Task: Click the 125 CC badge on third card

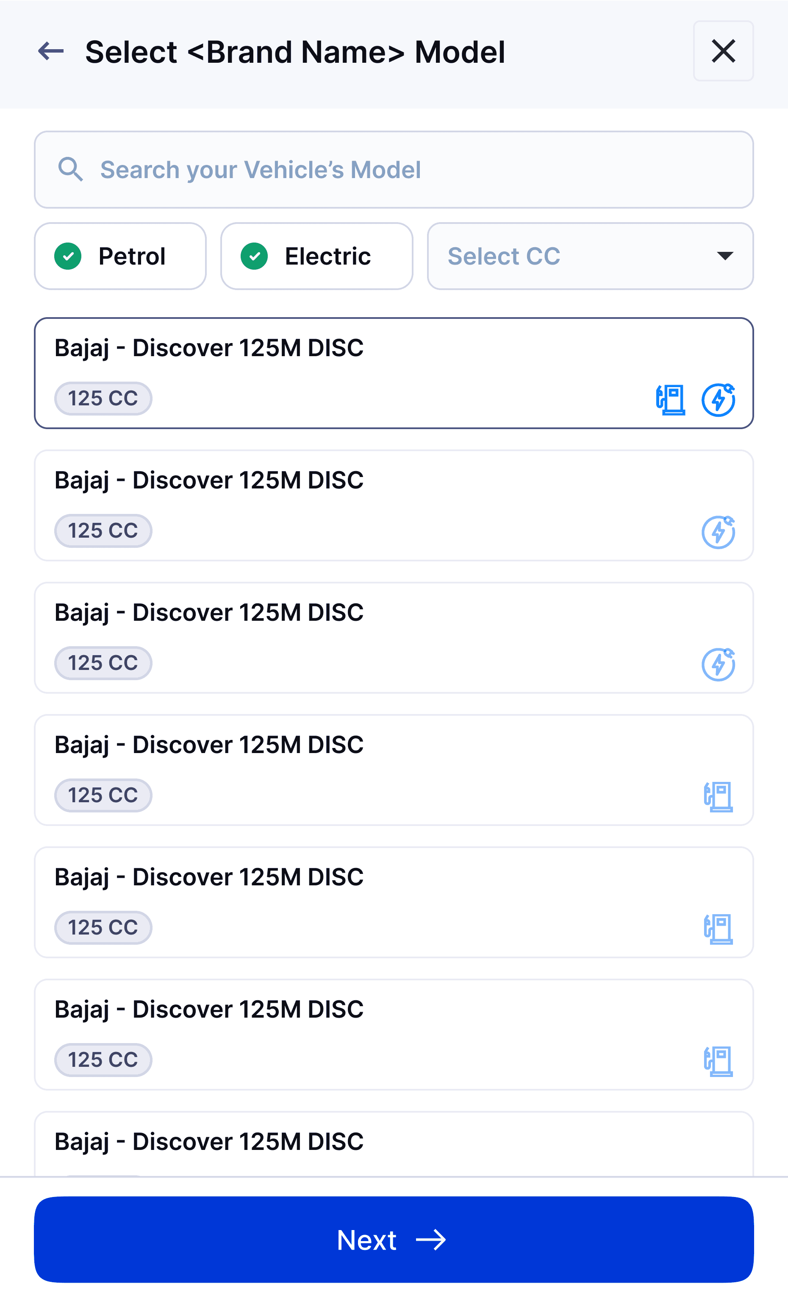Action: 103,663
